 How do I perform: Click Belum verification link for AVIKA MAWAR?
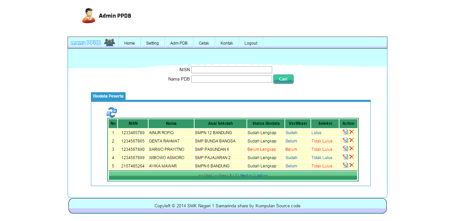tap(291, 166)
